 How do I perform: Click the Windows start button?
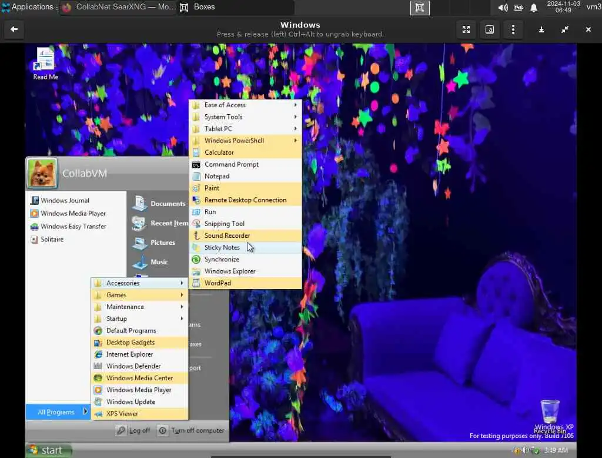48,450
